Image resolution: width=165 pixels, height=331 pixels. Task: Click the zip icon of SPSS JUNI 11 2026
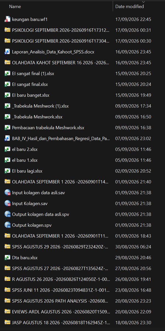(x=7, y=290)
